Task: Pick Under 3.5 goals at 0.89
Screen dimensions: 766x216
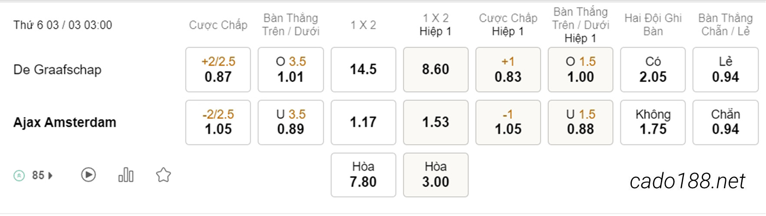Action: click(x=291, y=122)
